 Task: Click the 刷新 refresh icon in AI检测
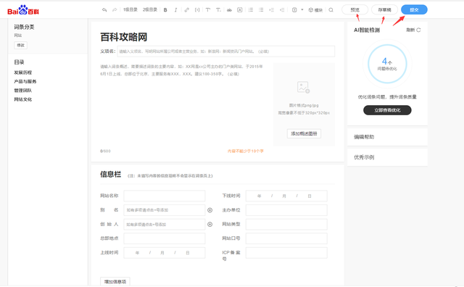coord(418,30)
